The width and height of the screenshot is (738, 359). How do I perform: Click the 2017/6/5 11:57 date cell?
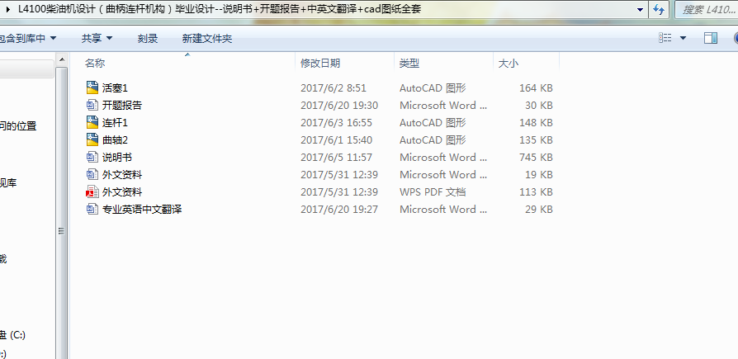336,158
